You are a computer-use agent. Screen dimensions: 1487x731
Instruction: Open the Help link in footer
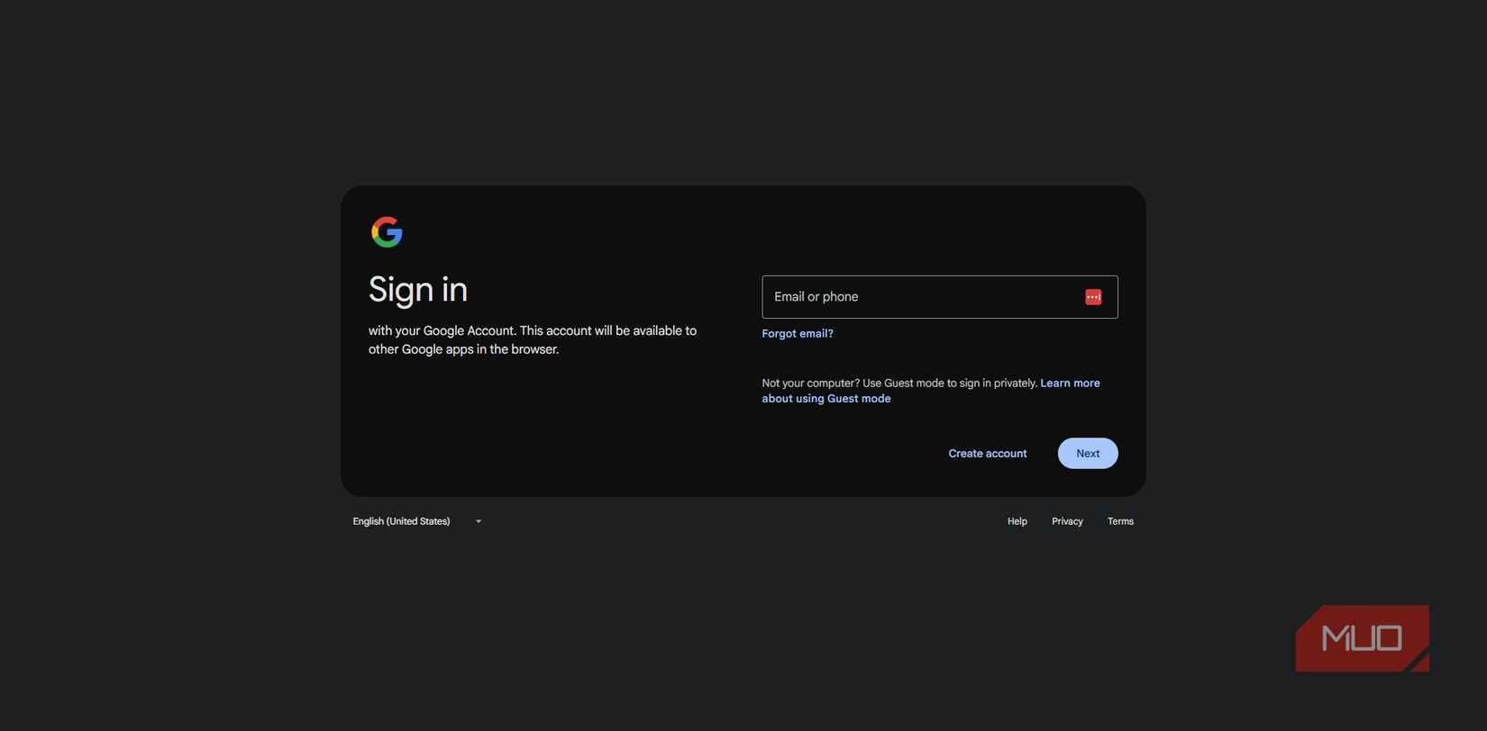[x=1017, y=521]
